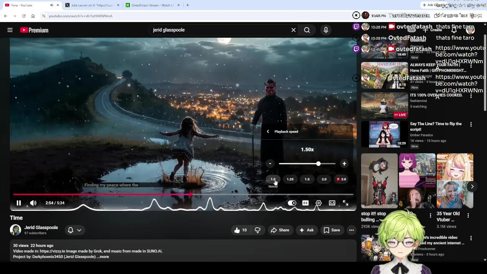Mute the video player volume
Viewport: 487px width, 274px height.
[x=33, y=203]
